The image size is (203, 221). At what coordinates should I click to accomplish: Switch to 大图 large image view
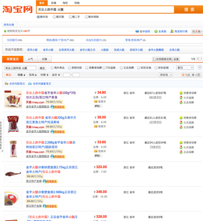click(x=196, y=75)
